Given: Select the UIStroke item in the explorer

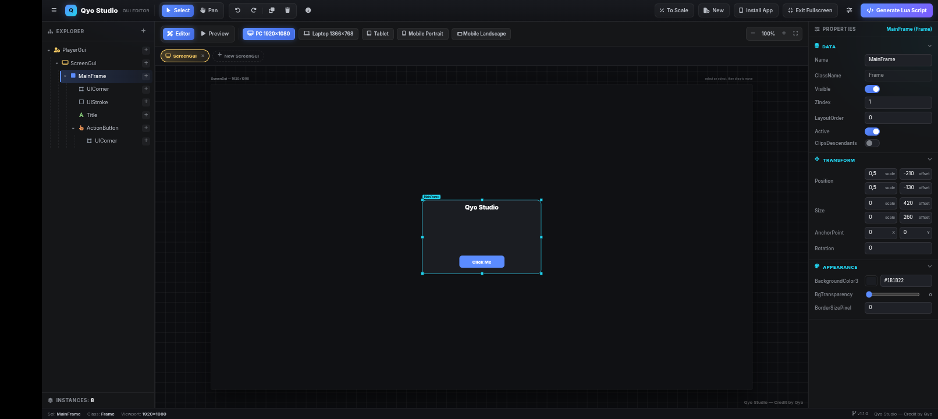Looking at the screenshot, I should (x=97, y=102).
